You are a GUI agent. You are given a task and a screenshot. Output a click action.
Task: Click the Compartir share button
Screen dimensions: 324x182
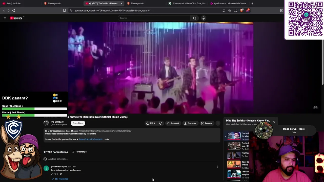click(x=173, y=123)
